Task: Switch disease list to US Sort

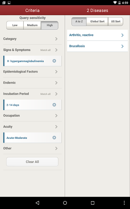Action: pyautogui.click(x=116, y=22)
